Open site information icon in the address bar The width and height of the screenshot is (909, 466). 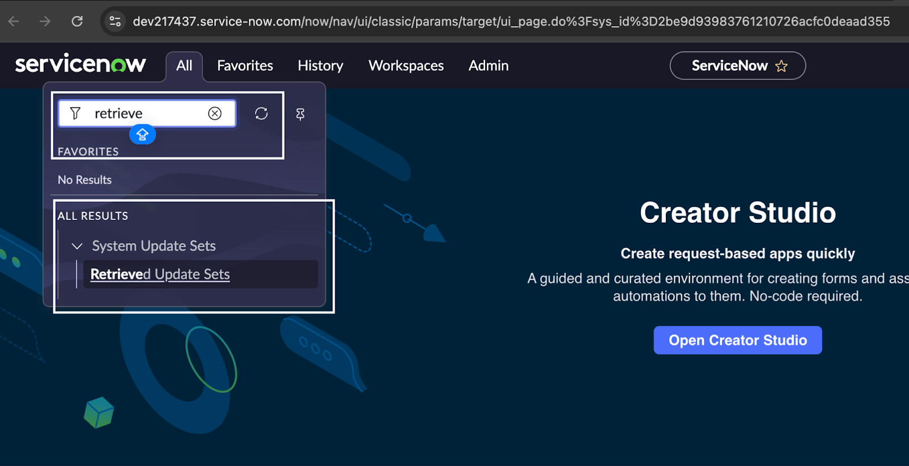[115, 21]
